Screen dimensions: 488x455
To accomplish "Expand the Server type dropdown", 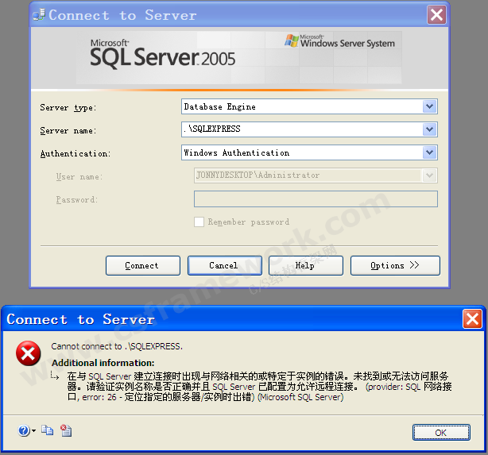I will [430, 106].
